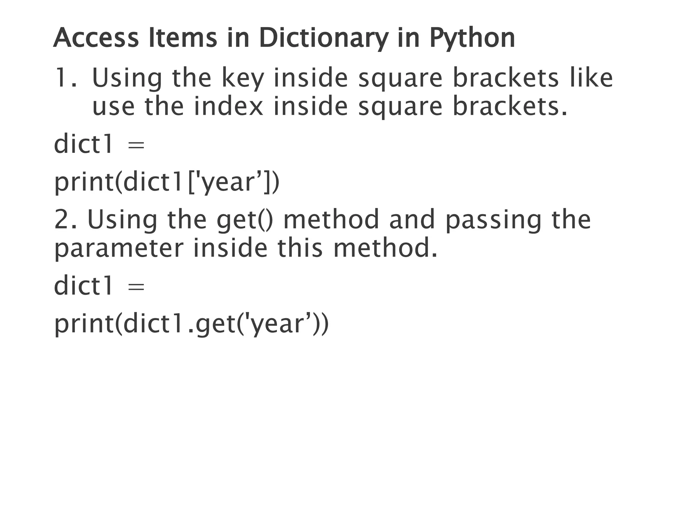Click the text 'Using the key inside square'
This screenshot has height=507, width=676.
pyautogui.click(x=267, y=78)
